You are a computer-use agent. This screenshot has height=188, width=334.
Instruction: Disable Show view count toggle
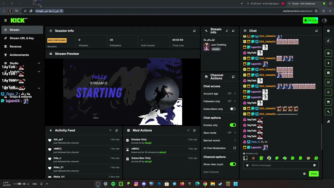pyautogui.click(x=233, y=164)
